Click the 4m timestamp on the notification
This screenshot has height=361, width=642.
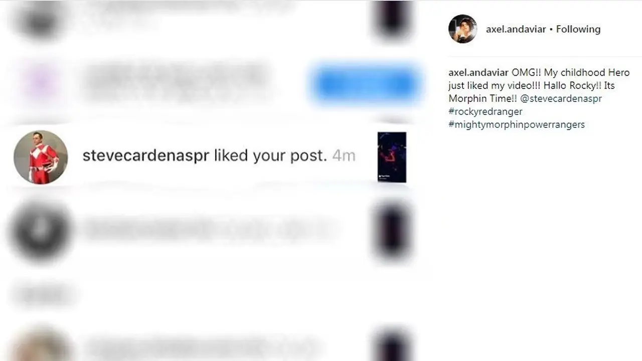[x=344, y=156]
